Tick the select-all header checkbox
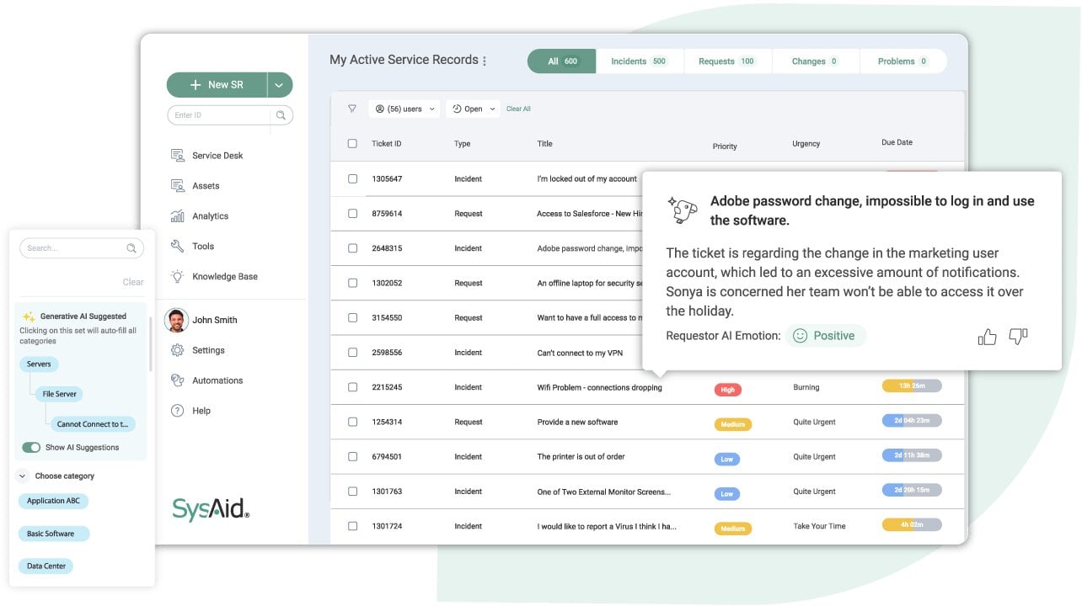Viewport: 1082px width, 606px height. [352, 144]
